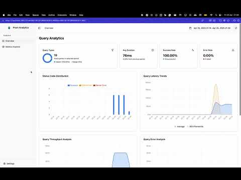Image resolution: width=241 pixels, height=180 pixels.
Task: Toggle Success series in status code legend
Action: pos(73,85)
